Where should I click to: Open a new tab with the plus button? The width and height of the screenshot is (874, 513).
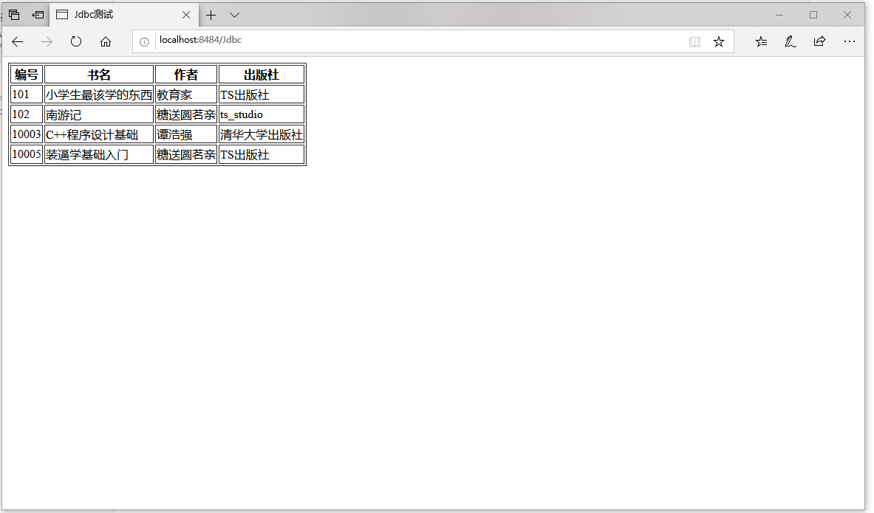tap(211, 14)
